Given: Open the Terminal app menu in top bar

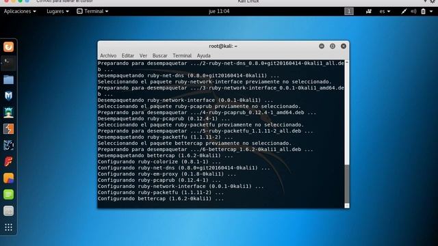Looking at the screenshot, I should tap(92, 11).
